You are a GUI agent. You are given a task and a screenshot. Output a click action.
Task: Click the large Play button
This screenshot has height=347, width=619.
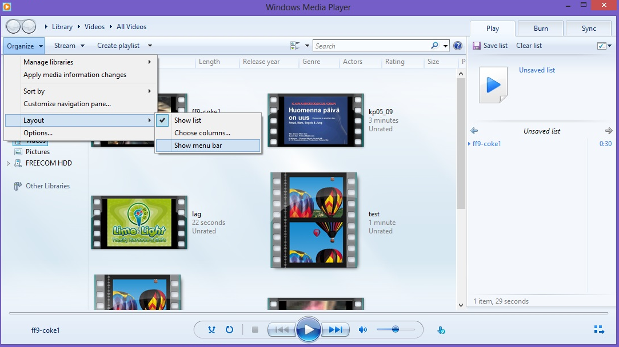(309, 329)
